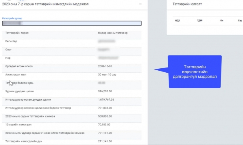Select the Тэтгэврийн төрөл row label
The image size is (243, 145).
click(17, 33)
